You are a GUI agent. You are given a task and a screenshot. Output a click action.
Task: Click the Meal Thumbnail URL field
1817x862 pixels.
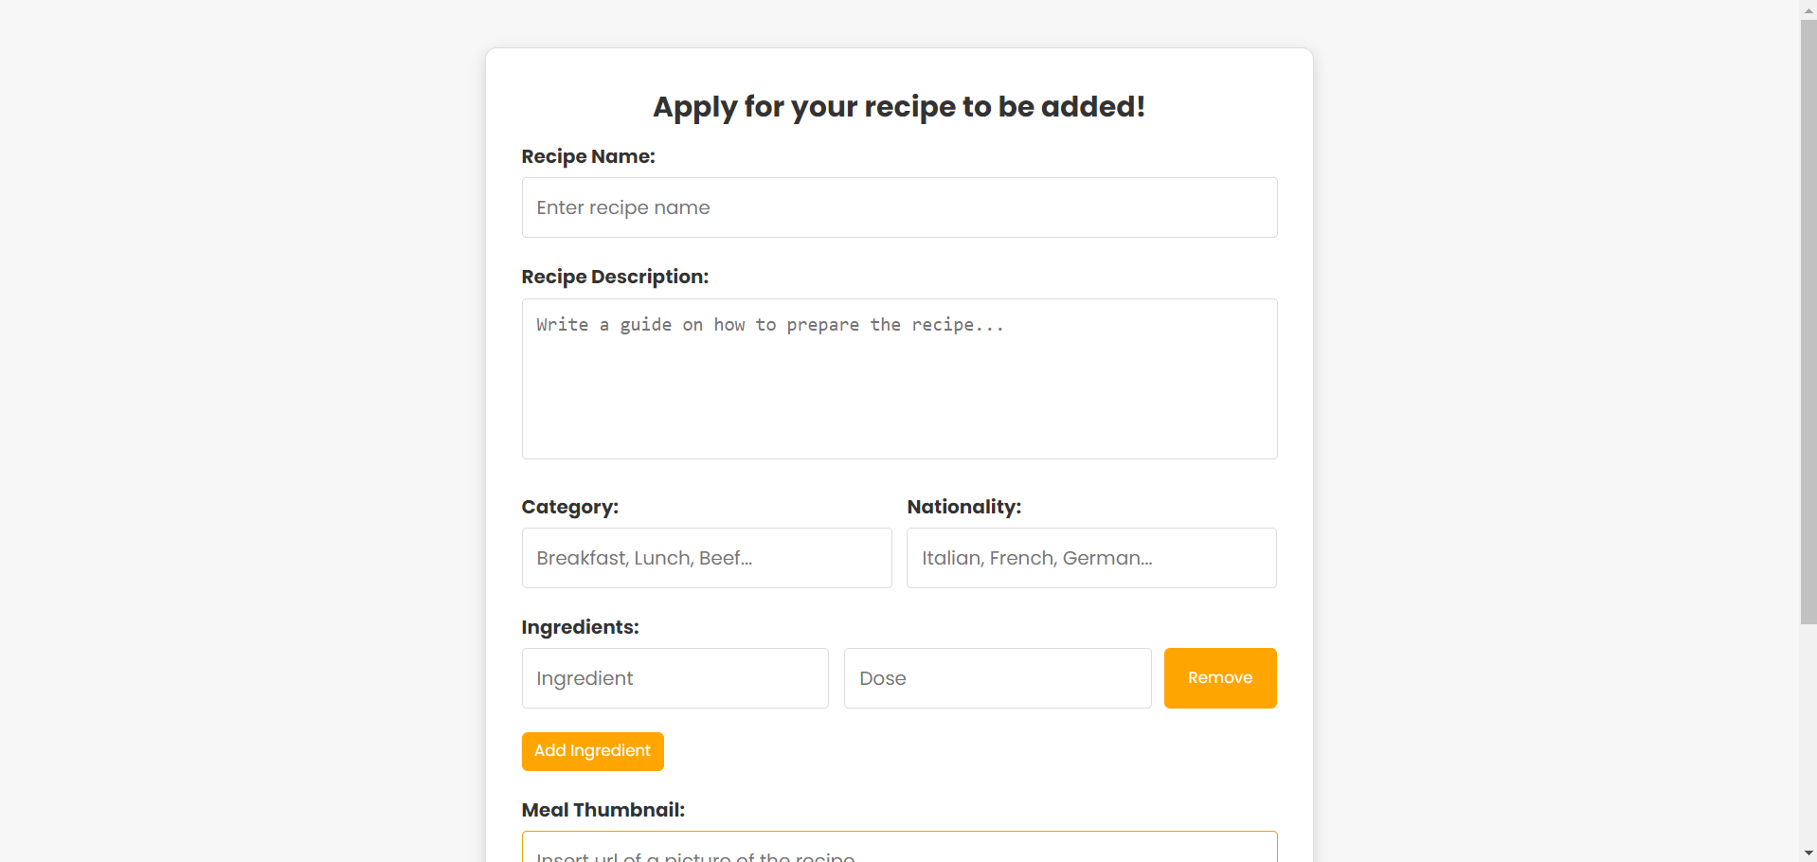pyautogui.click(x=899, y=849)
